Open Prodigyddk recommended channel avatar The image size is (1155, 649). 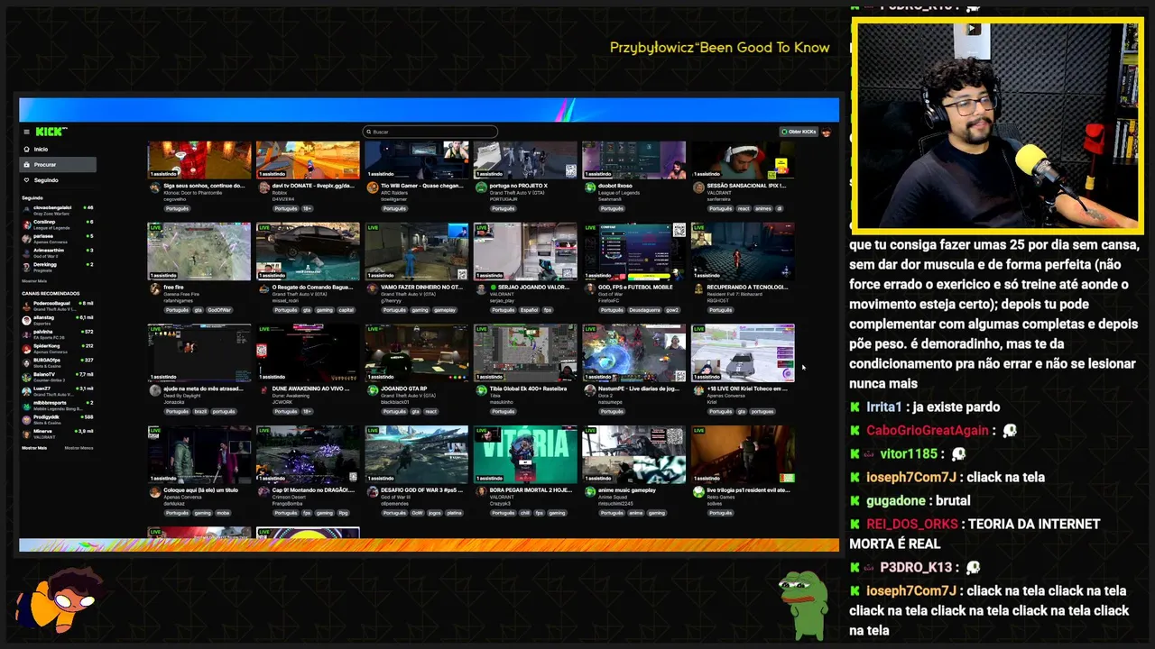tap(27, 418)
